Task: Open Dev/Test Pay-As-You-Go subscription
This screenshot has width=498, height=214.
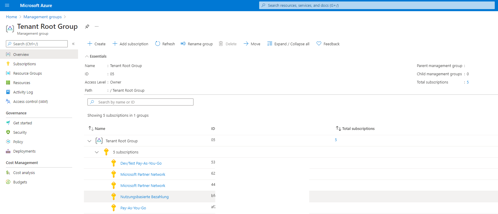Action: point(141,163)
